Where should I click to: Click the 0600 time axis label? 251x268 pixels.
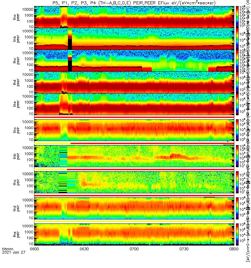pos(34,249)
